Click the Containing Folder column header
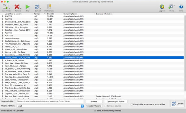The width and height of the screenshot is (186, 113). (70, 14)
